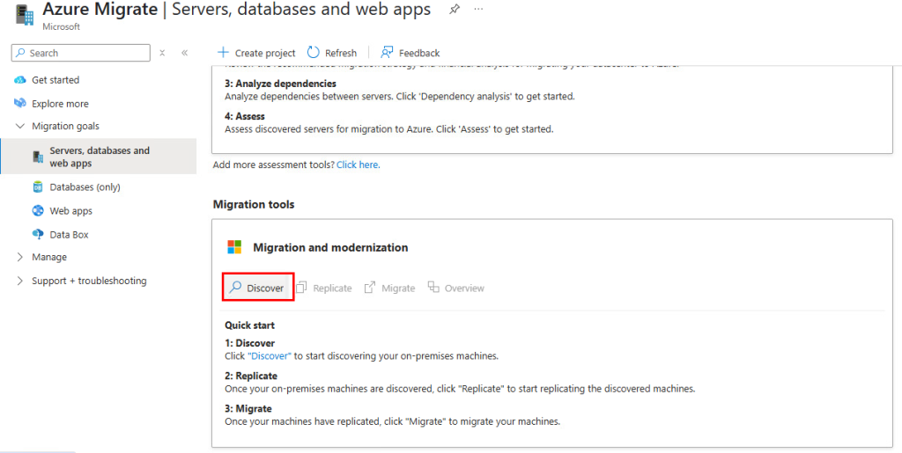Click the Create project button
Image resolution: width=902 pixels, height=453 pixels.
pos(256,53)
